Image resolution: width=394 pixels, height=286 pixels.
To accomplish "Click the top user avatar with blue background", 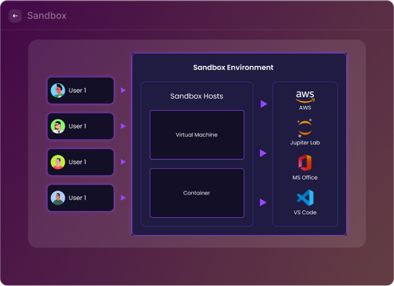I will pyautogui.click(x=57, y=90).
